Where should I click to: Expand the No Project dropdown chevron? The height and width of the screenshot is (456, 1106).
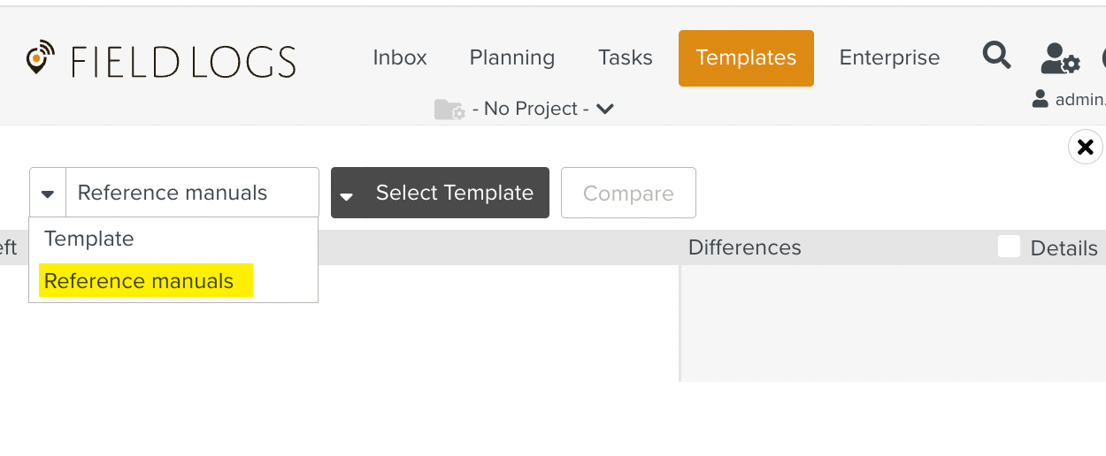[x=605, y=109]
